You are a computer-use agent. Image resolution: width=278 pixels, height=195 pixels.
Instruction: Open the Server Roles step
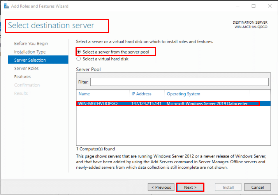coord(26,69)
